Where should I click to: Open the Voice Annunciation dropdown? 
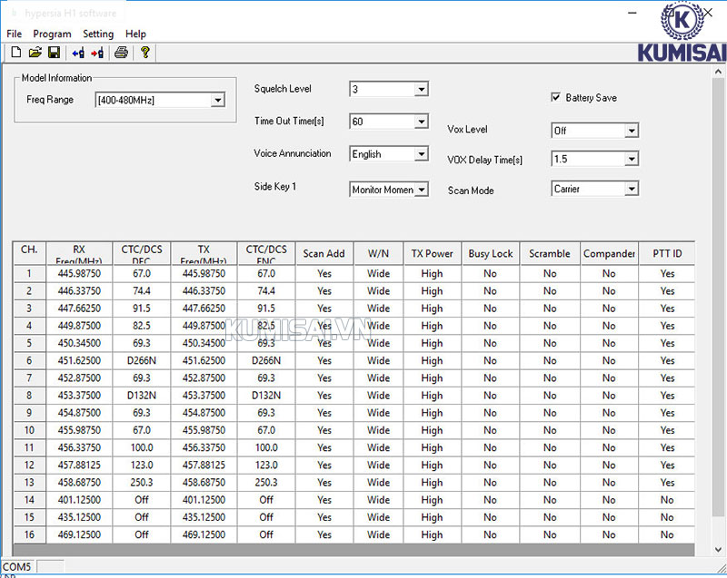(421, 155)
